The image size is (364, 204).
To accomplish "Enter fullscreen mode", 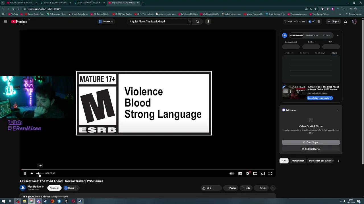I will [270, 173].
